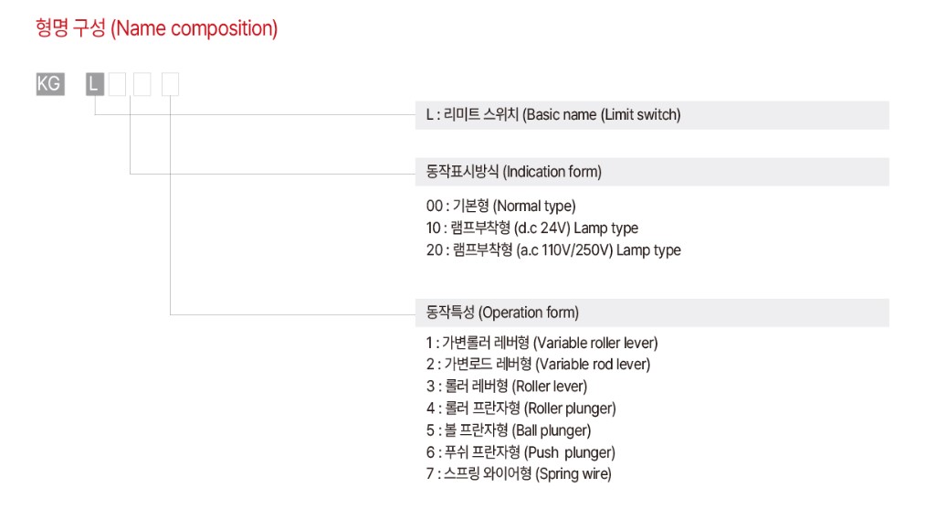Click the Operation form header bar
The image size is (936, 509).
click(652, 313)
